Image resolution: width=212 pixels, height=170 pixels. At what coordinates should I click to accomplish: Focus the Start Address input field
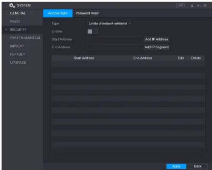coord(115,40)
